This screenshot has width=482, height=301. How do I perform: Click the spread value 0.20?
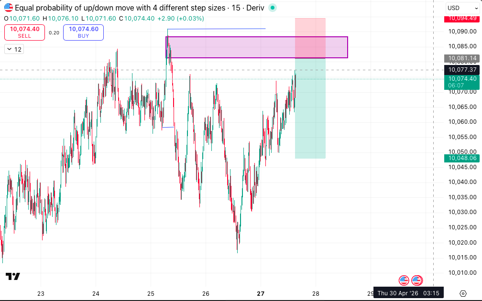coord(54,32)
